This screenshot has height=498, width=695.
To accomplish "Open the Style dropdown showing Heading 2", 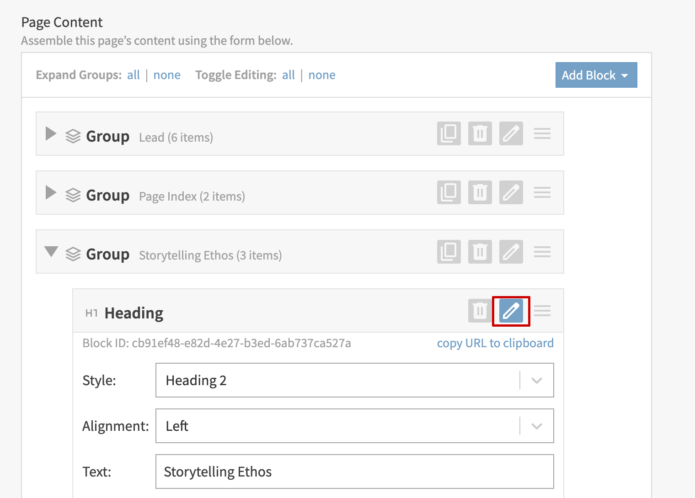I will (x=354, y=380).
